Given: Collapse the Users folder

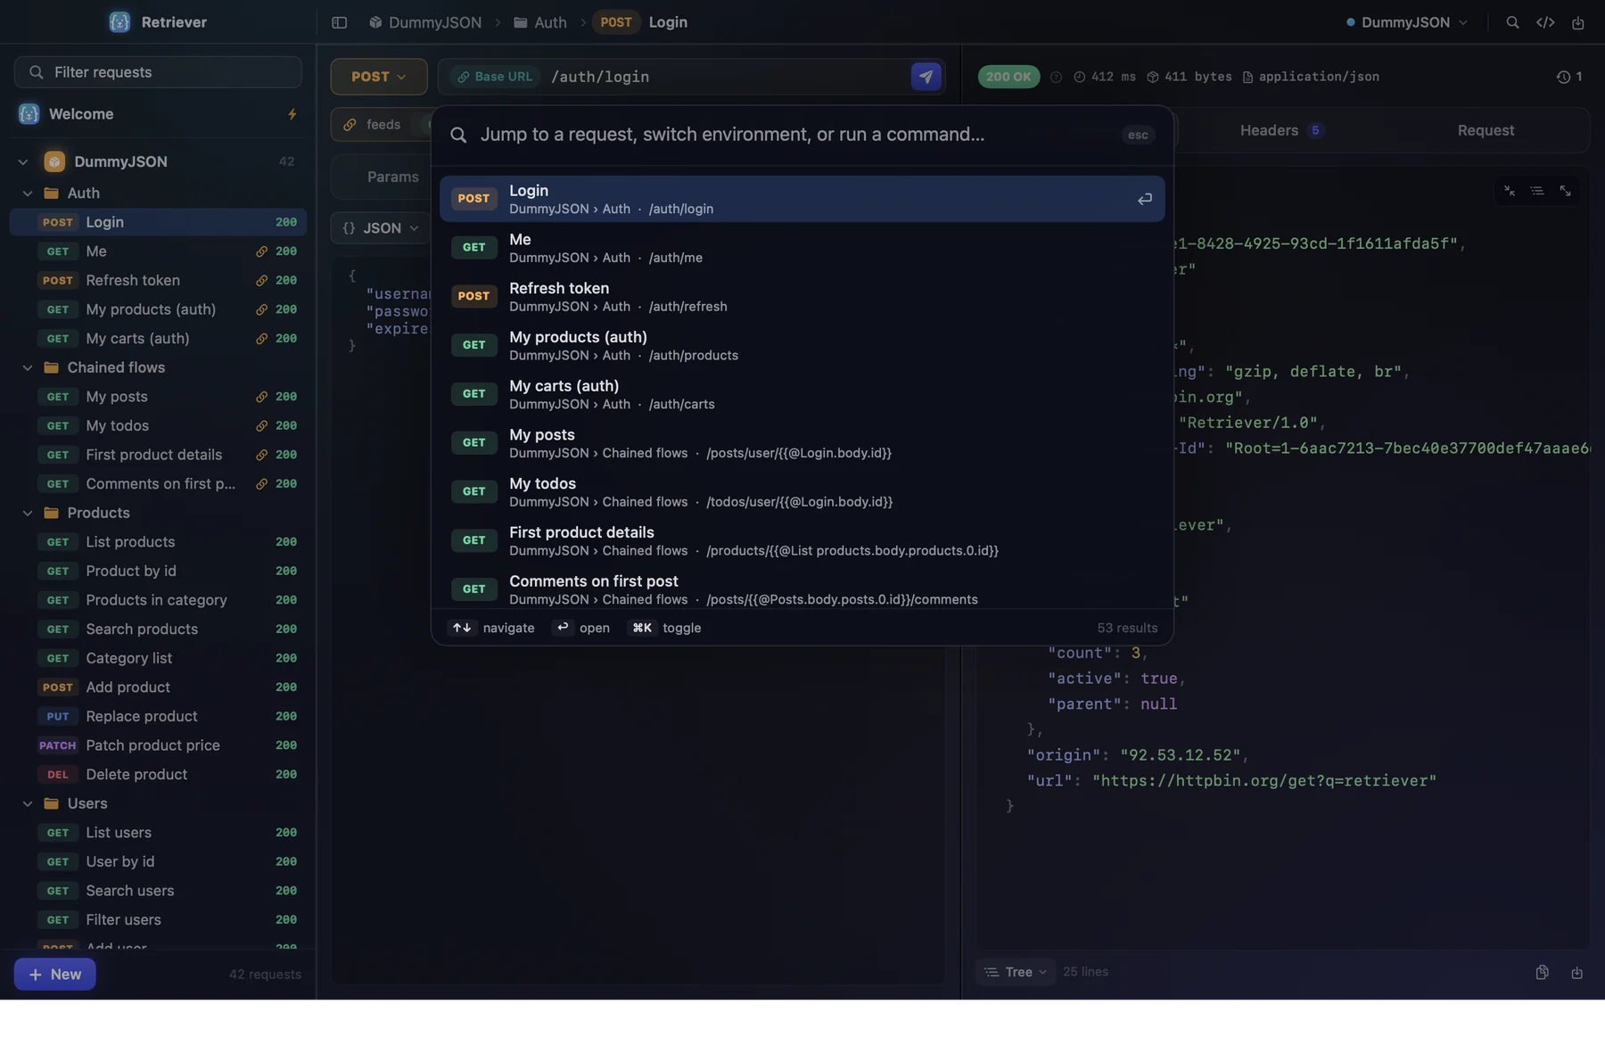Looking at the screenshot, I should pos(28,803).
